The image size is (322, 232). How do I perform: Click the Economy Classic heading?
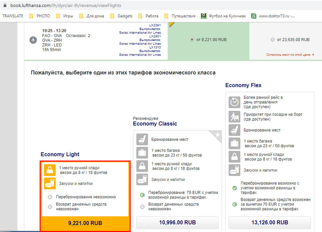pyautogui.click(x=155, y=123)
